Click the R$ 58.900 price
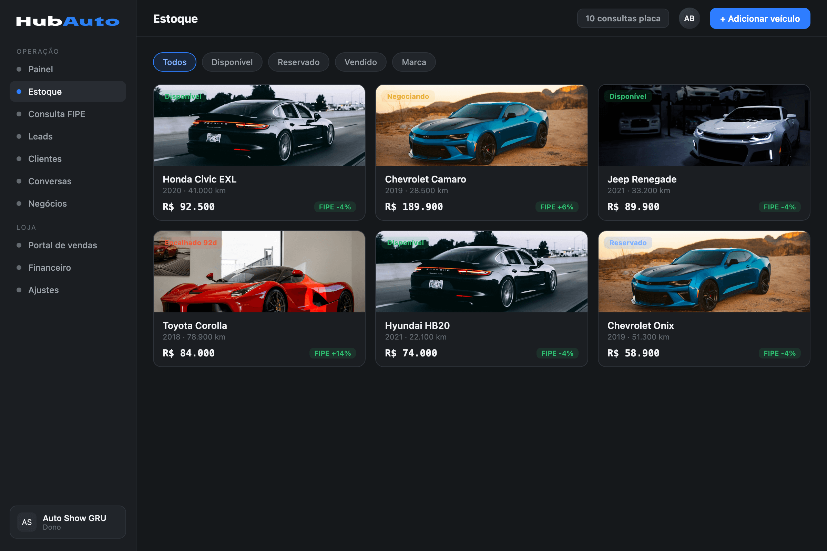The image size is (827, 551). click(634, 353)
